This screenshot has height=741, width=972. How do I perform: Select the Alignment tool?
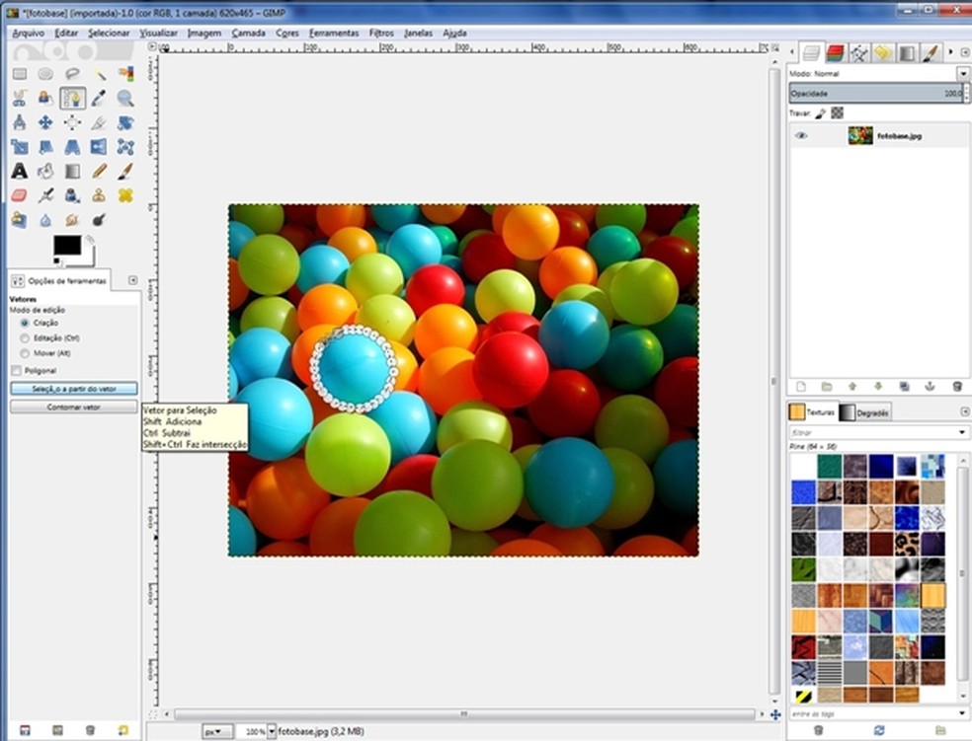point(72,122)
